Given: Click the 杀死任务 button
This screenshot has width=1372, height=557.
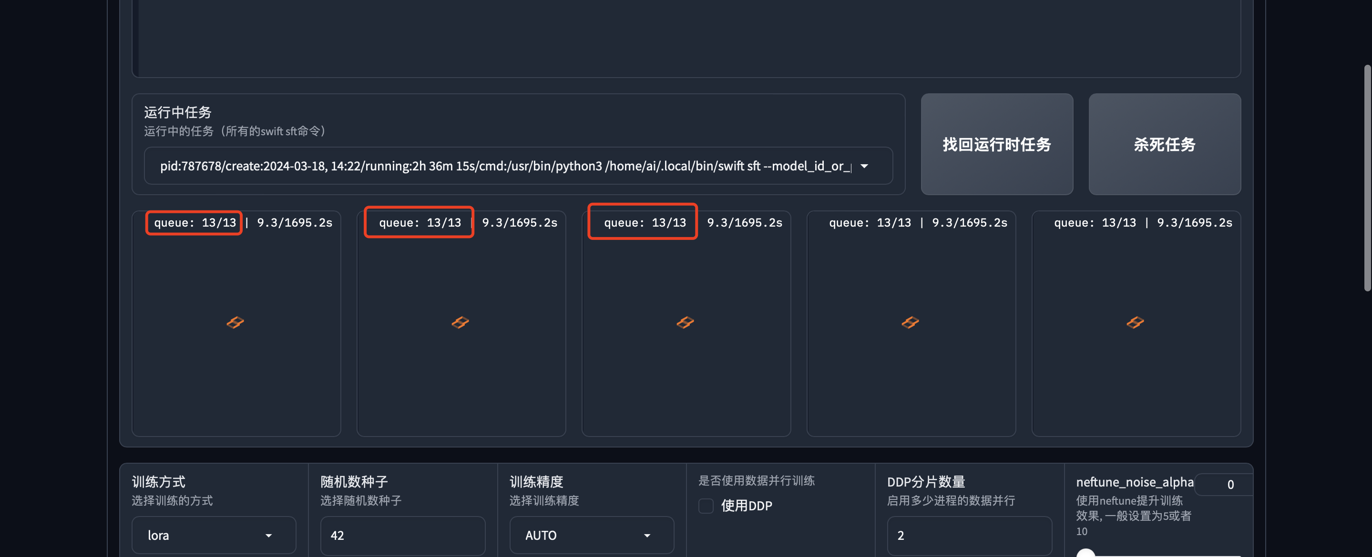Looking at the screenshot, I should [1164, 144].
